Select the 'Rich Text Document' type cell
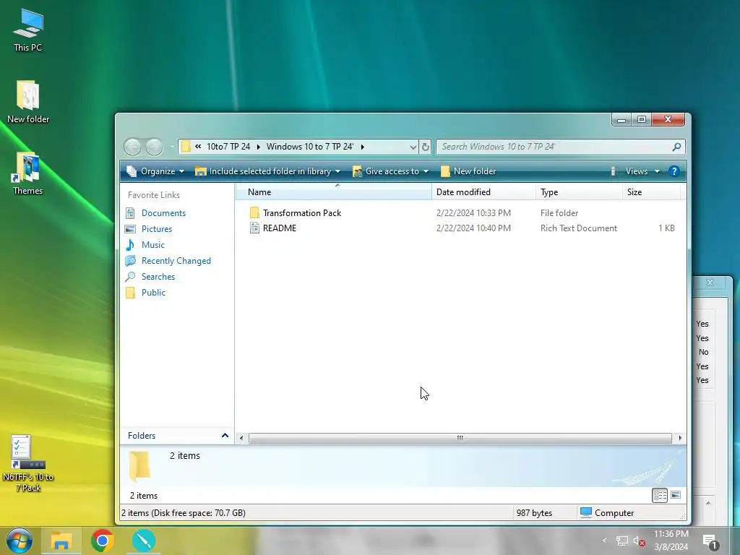 pyautogui.click(x=579, y=228)
